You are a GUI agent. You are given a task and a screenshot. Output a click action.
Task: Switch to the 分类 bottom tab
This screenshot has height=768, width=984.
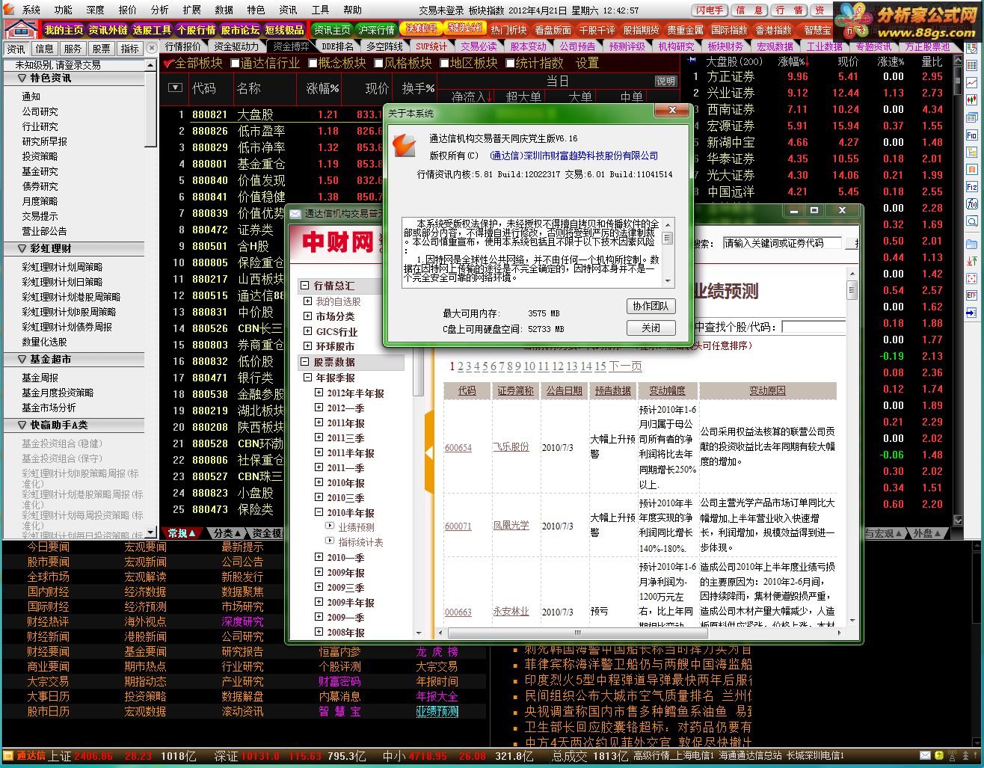(227, 533)
